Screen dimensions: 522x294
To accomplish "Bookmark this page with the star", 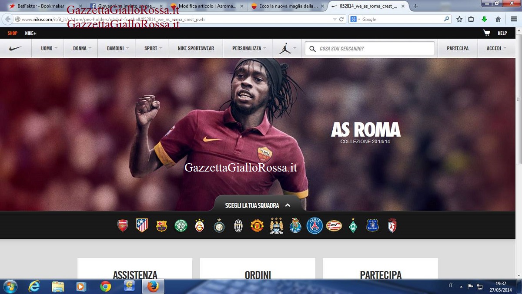I will pos(459,19).
